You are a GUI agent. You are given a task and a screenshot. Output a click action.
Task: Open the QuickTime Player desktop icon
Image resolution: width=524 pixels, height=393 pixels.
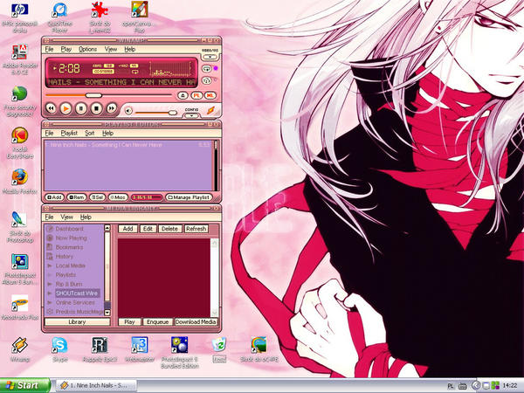59,17
